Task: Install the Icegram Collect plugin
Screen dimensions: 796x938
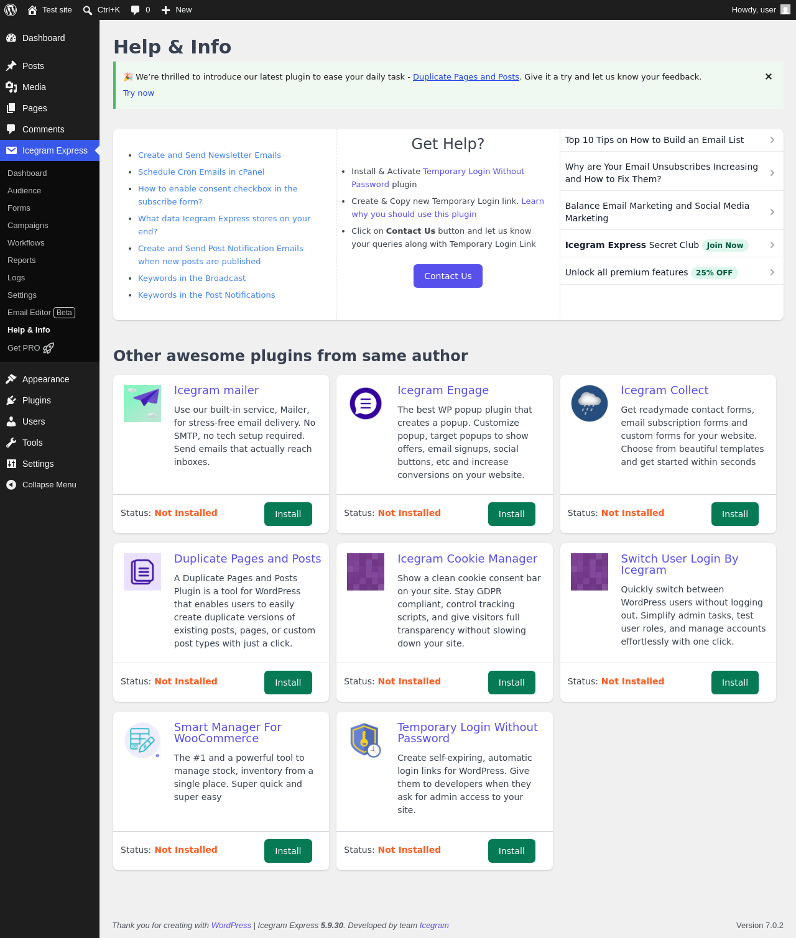Action: click(735, 514)
